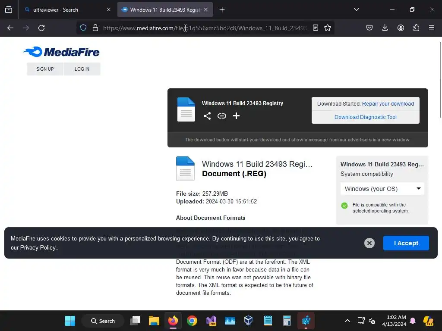Click blue document icon in download header
442x331 pixels.
[x=186, y=109]
